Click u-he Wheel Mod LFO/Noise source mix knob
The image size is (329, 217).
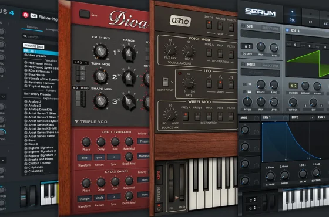(170, 115)
